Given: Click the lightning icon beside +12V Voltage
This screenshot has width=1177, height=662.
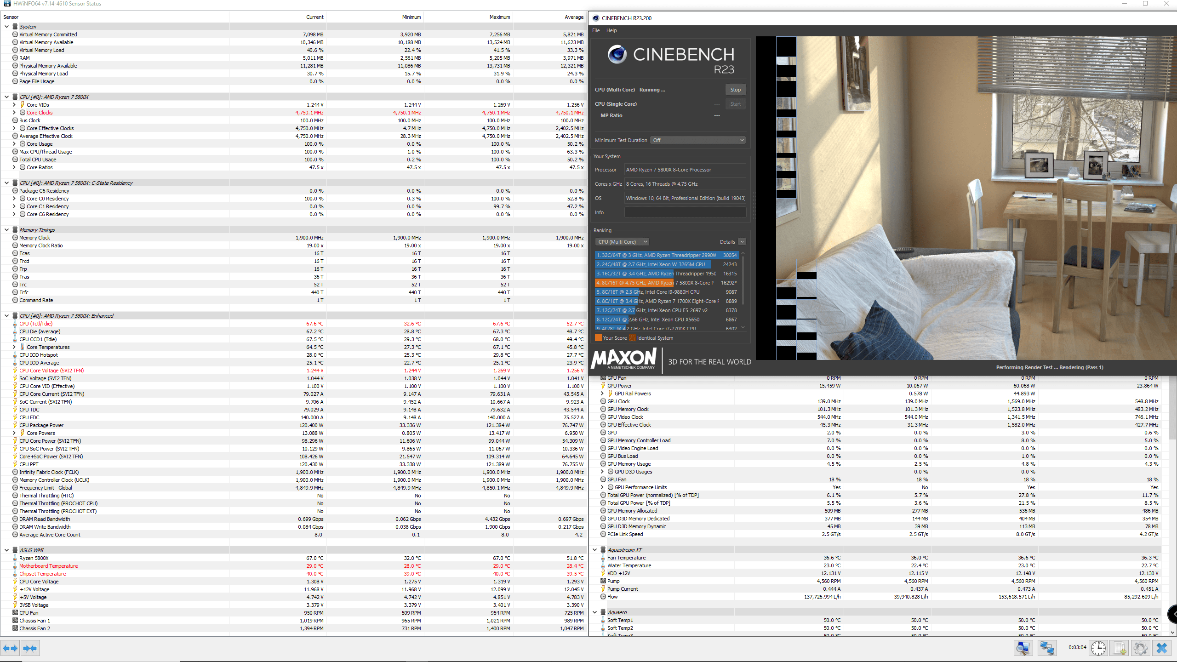Looking at the screenshot, I should pyautogui.click(x=15, y=589).
